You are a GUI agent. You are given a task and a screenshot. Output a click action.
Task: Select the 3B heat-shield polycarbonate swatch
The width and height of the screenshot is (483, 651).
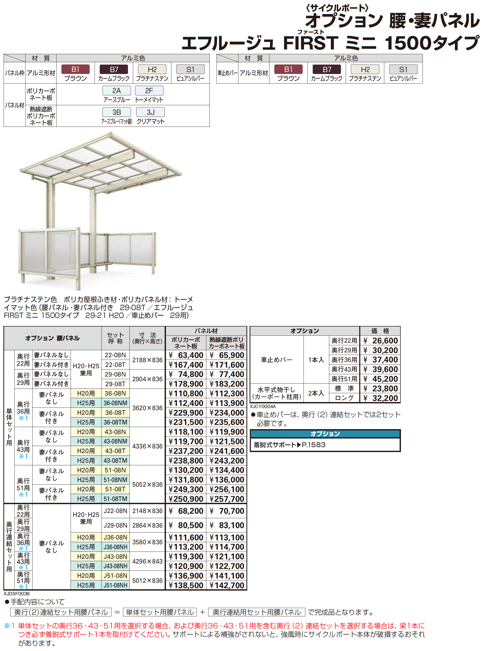pos(117,112)
